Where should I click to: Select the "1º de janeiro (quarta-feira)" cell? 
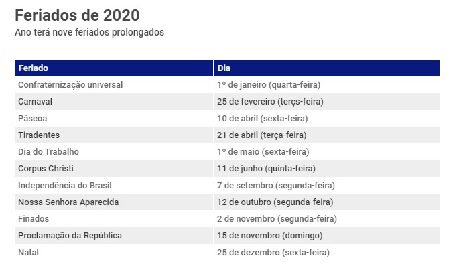pyautogui.click(x=269, y=85)
